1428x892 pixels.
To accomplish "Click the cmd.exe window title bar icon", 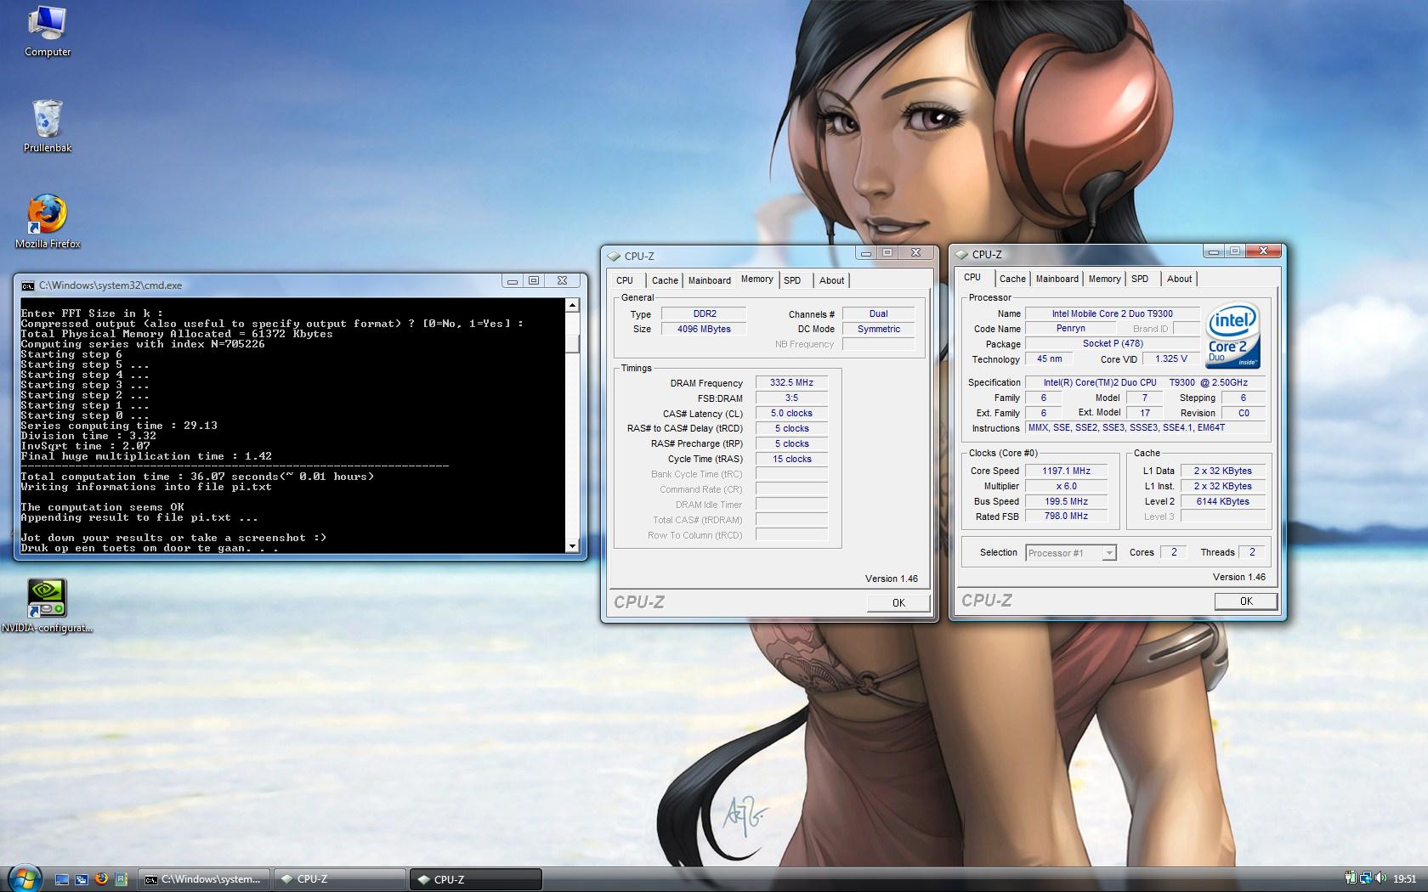I will coord(28,285).
